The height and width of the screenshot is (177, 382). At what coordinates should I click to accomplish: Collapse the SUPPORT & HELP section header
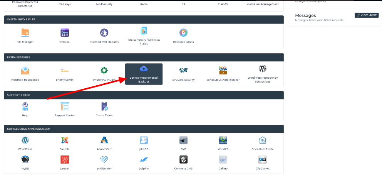coord(144,95)
